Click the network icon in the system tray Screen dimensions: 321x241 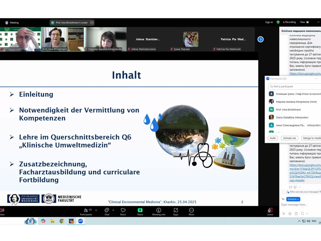tap(304, 221)
